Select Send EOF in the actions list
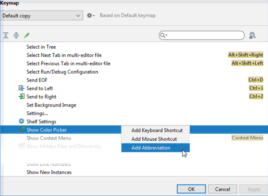 pyautogui.click(x=37, y=80)
